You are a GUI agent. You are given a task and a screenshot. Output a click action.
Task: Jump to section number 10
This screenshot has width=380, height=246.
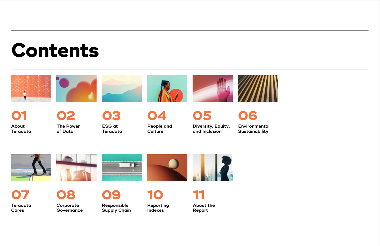[x=155, y=195]
